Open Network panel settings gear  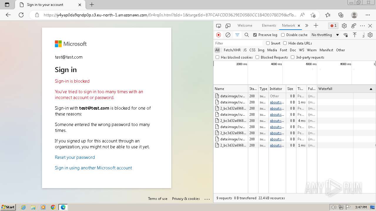tap(370, 35)
